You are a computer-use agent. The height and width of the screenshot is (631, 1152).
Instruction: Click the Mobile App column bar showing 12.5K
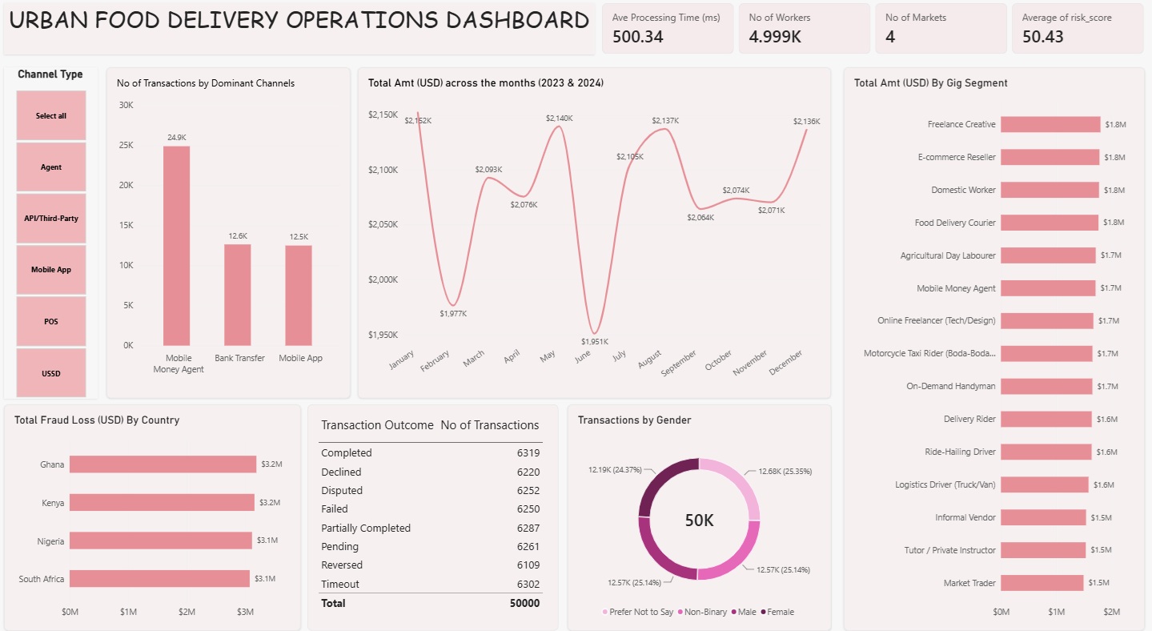[299, 295]
